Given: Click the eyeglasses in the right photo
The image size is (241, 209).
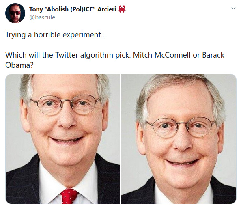Looking at the screenshot, I should click(x=181, y=127).
